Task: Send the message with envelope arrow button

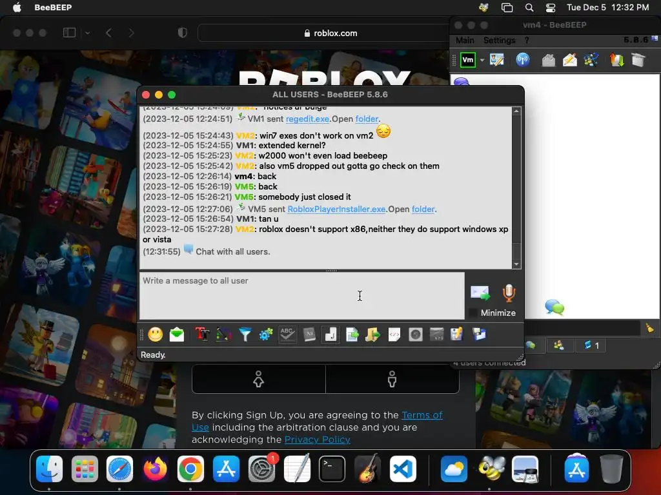Action: point(480,293)
